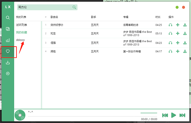Click the 时长 column header
191x123 pixels.
pos(158,17)
